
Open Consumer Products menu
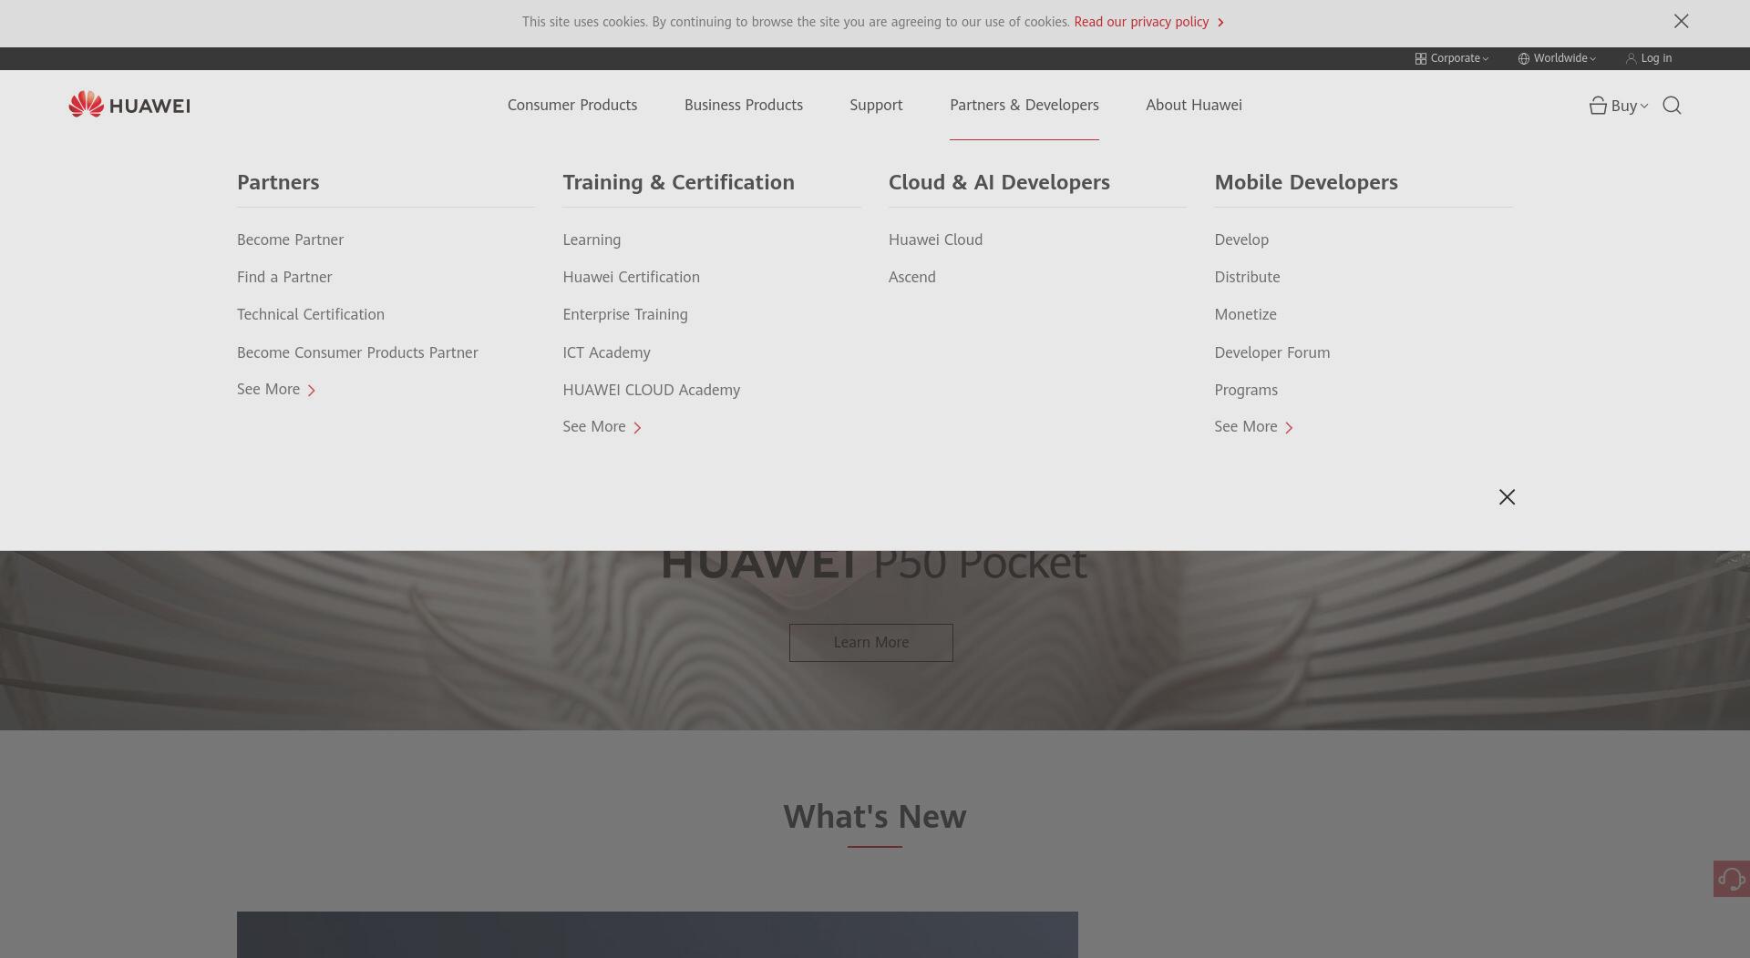tap(572, 105)
